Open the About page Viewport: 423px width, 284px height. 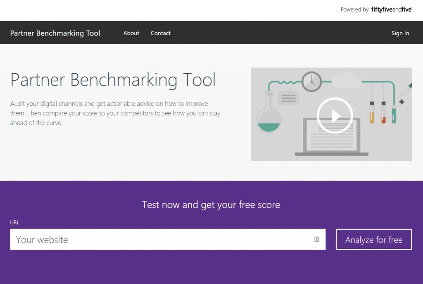[x=131, y=33]
